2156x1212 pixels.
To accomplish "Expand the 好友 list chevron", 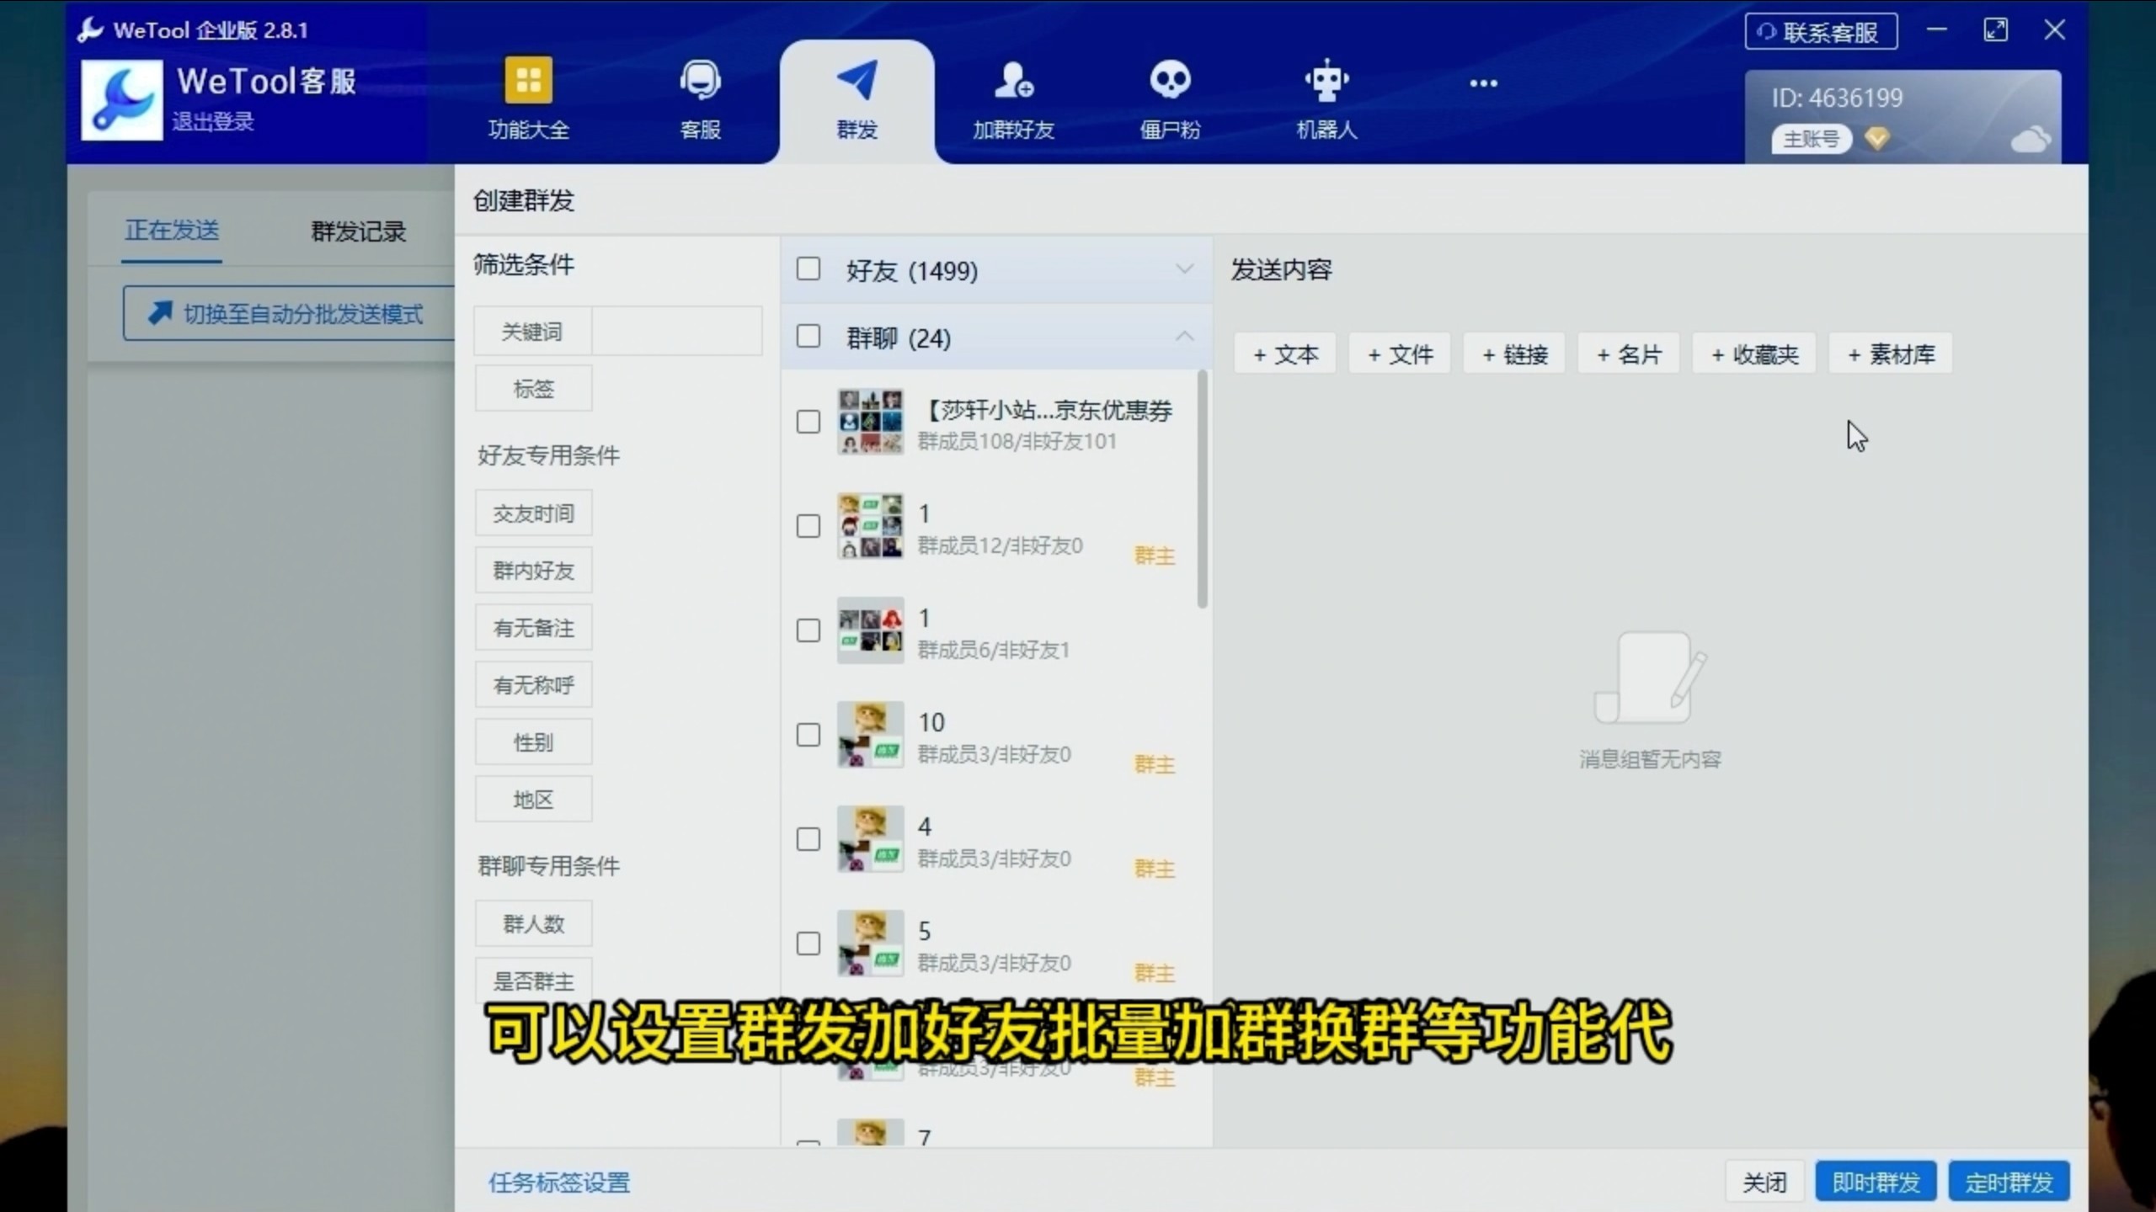I will [x=1184, y=269].
